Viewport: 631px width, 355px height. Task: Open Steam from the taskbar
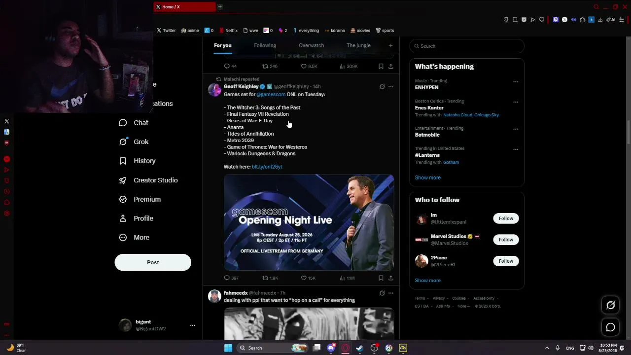[360, 348]
